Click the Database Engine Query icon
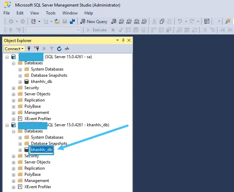The height and width of the screenshot is (192, 234). [x=114, y=22]
